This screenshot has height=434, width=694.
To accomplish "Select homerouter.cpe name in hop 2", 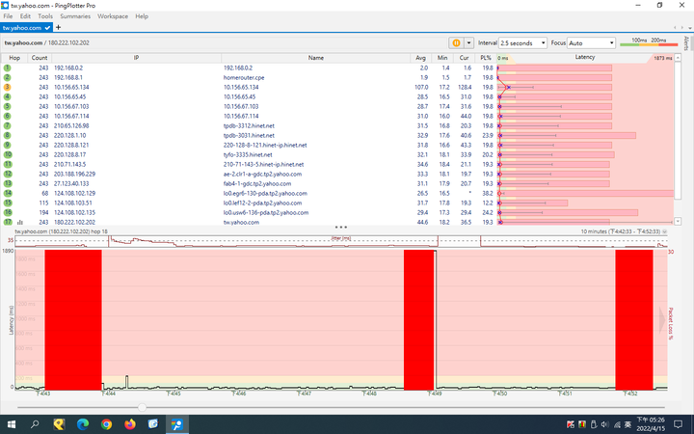I will (244, 77).
